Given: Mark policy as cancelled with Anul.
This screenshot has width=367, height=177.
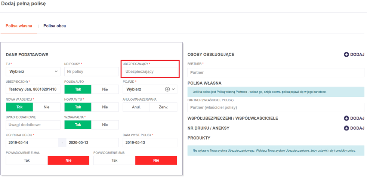Looking at the screenshot, I should pos(136,107).
